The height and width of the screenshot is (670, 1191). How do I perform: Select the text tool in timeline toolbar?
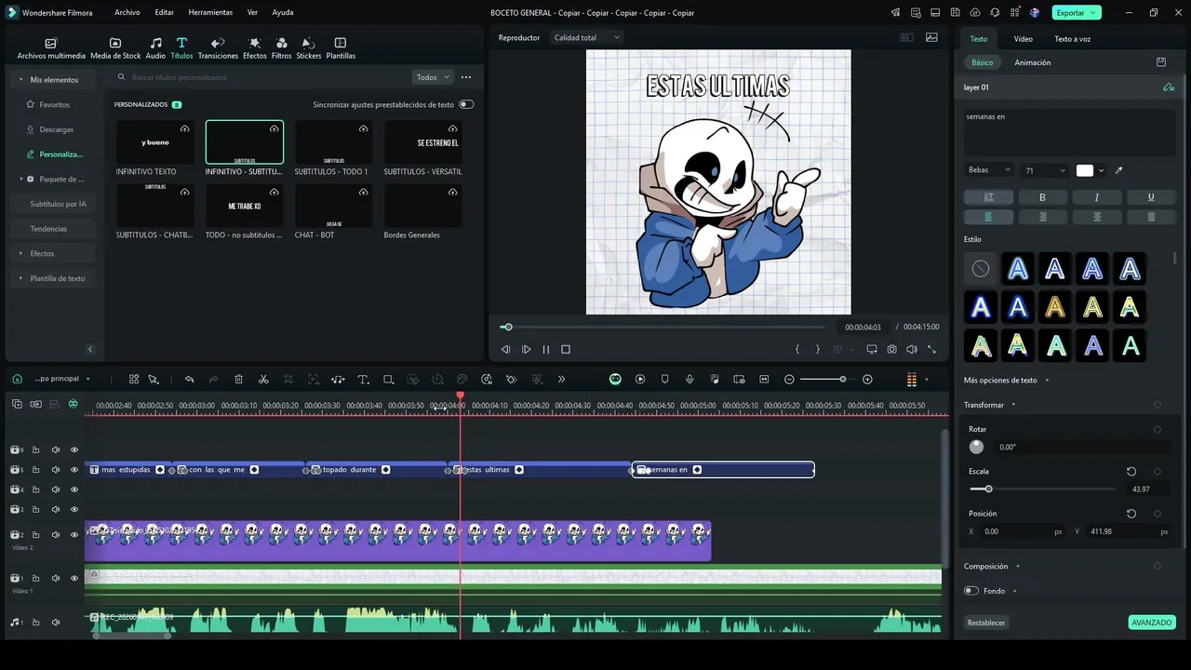363,380
